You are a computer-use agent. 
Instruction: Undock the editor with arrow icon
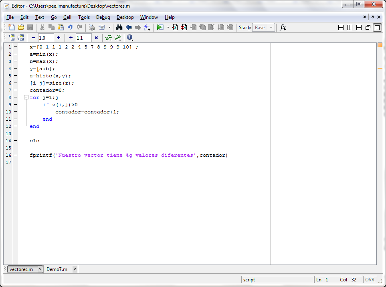(372, 17)
